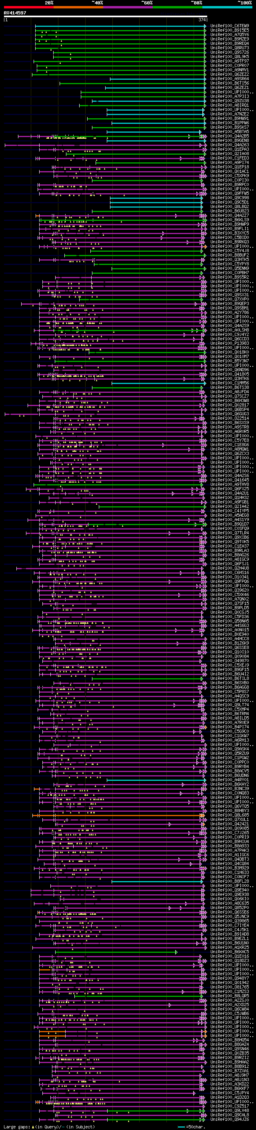Select hit UniRef100_Q1EPA3

point(230,149)
